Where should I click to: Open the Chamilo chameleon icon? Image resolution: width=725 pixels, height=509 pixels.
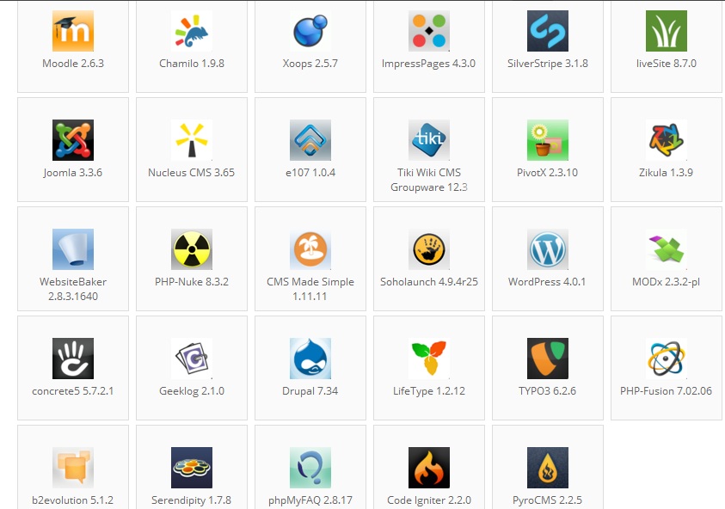[192, 32]
